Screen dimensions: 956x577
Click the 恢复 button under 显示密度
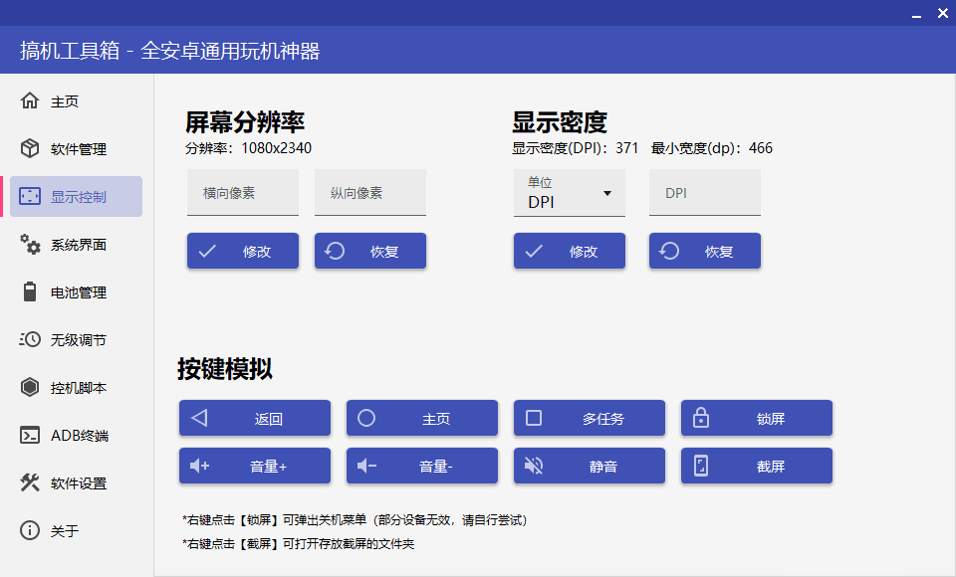click(704, 251)
